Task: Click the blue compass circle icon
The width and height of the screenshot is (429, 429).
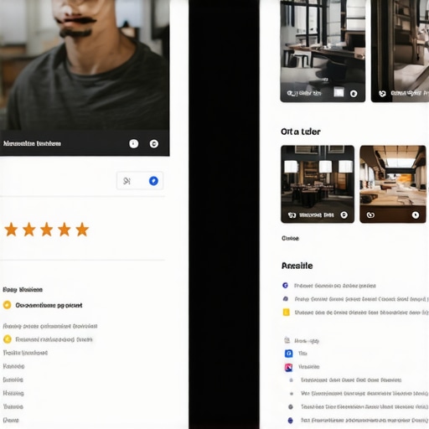Action: 153,181
